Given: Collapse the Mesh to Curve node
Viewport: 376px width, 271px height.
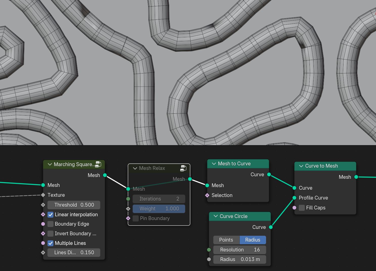Looking at the screenshot, I should pos(214,164).
